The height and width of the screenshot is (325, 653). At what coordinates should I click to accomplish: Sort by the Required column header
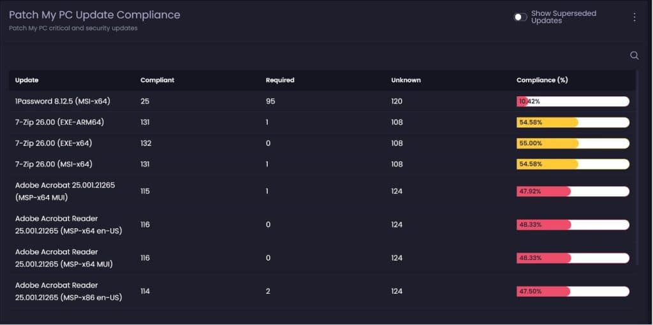pyautogui.click(x=280, y=80)
